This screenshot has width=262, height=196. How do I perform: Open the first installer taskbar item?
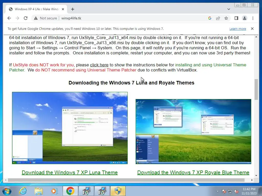(86, 191)
